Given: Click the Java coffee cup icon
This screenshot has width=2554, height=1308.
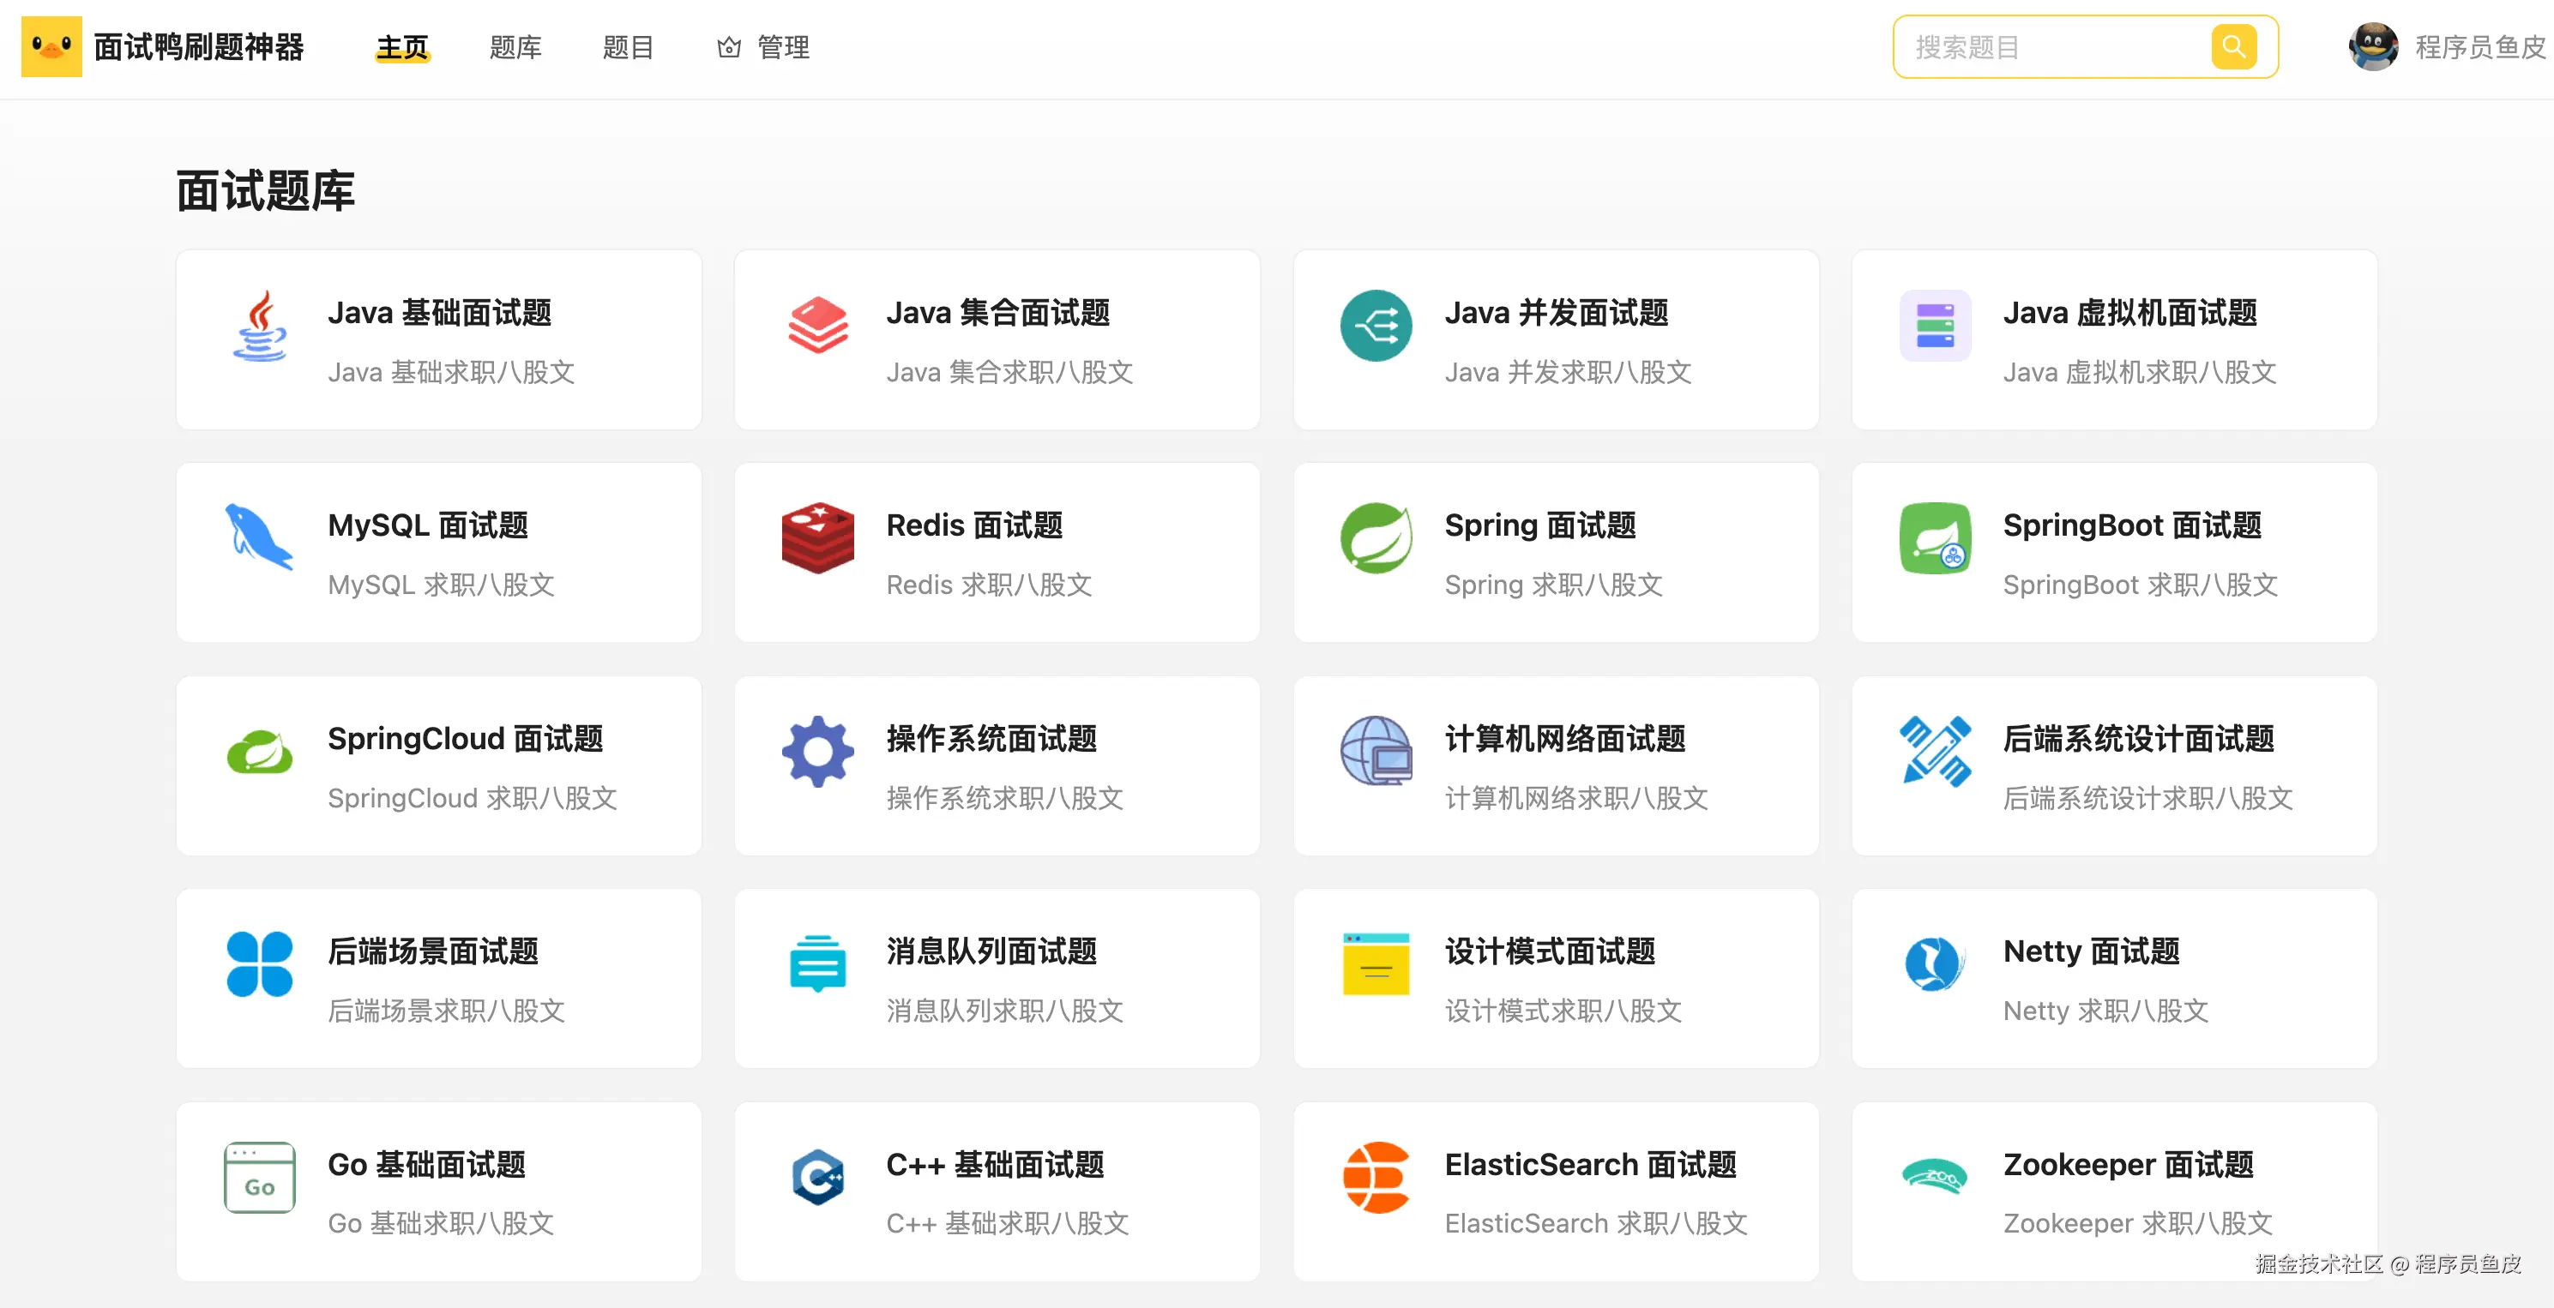Looking at the screenshot, I should pos(260,326).
